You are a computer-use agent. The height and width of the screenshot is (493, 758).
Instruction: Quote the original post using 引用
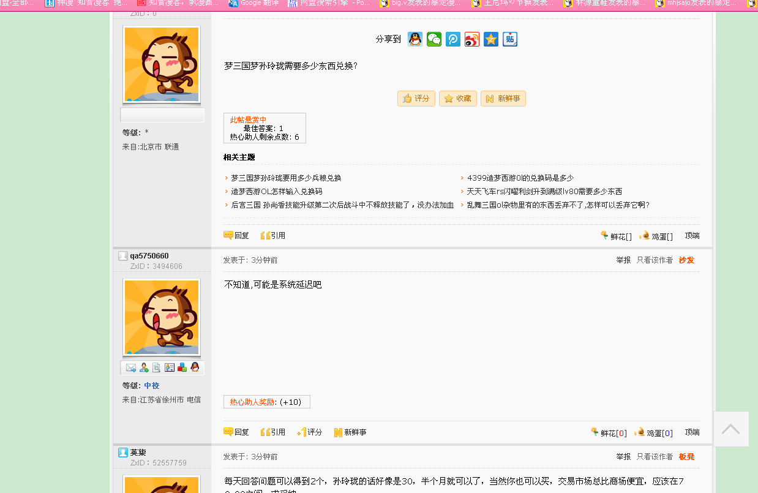[x=273, y=235]
